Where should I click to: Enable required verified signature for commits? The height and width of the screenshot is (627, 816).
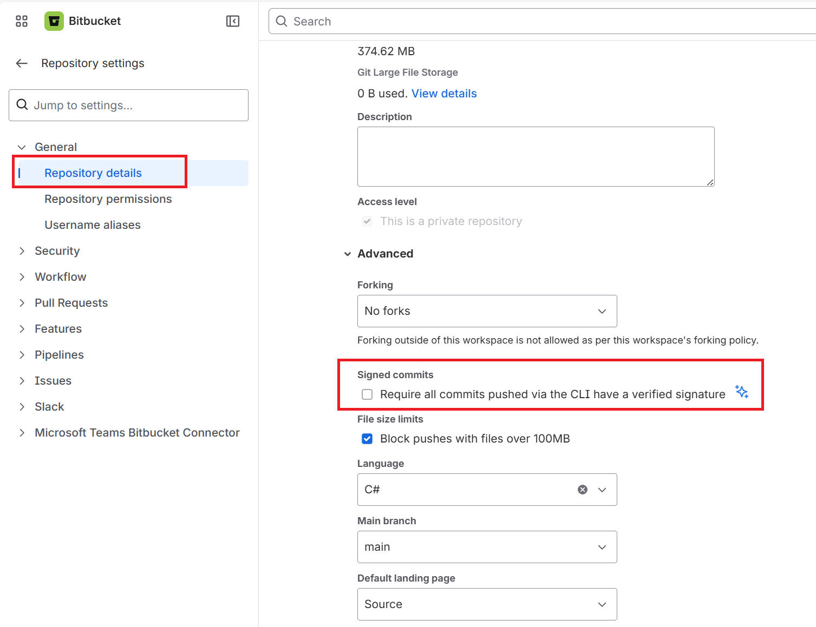point(367,394)
